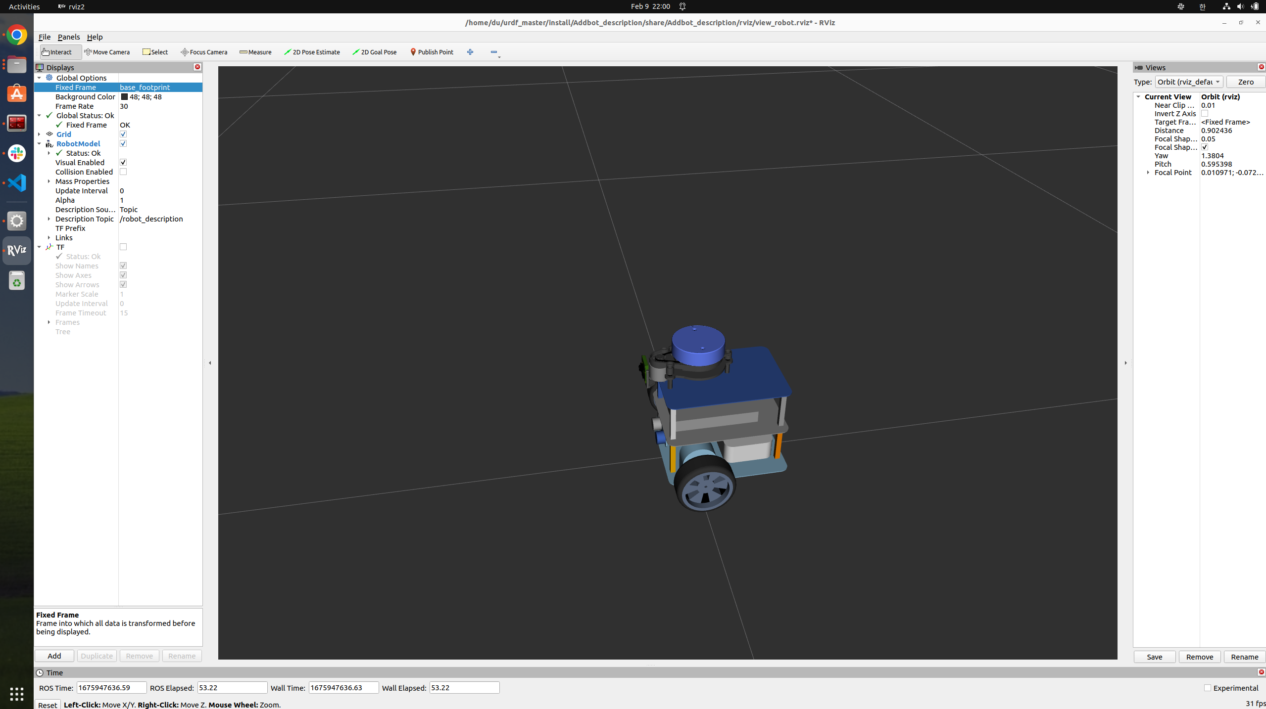Show Applications grid button
This screenshot has height=709, width=1266.
click(x=17, y=694)
